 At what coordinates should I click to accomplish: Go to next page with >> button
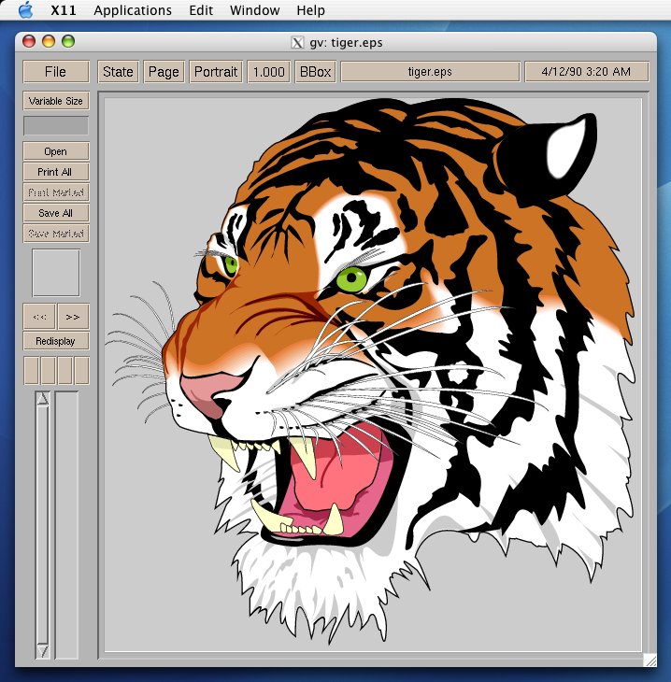click(73, 317)
